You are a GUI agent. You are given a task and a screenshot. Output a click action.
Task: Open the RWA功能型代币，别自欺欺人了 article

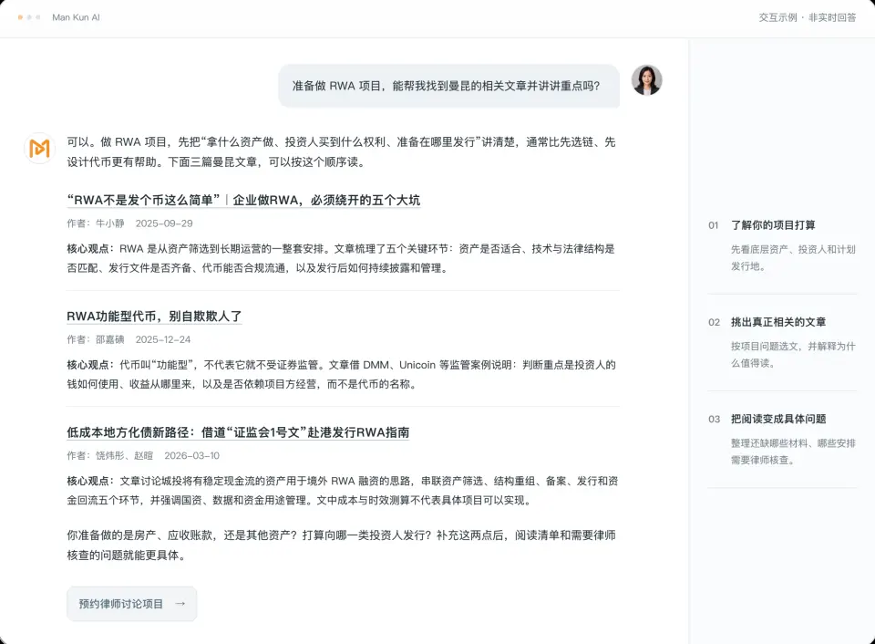pyautogui.click(x=154, y=317)
